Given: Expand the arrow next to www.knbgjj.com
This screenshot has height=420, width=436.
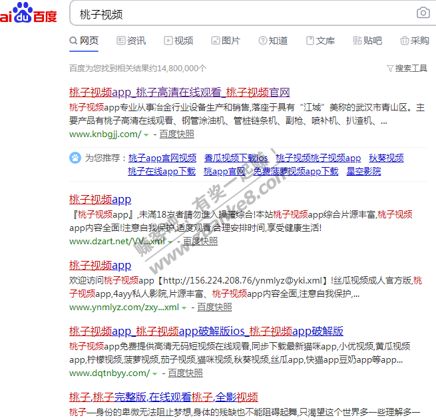Looking at the screenshot, I should [x=146, y=134].
